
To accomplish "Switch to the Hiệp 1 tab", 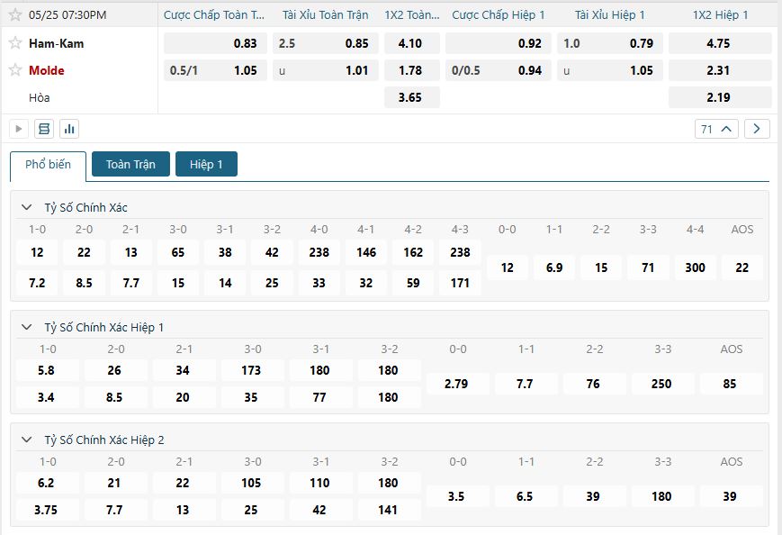I will (x=206, y=164).
